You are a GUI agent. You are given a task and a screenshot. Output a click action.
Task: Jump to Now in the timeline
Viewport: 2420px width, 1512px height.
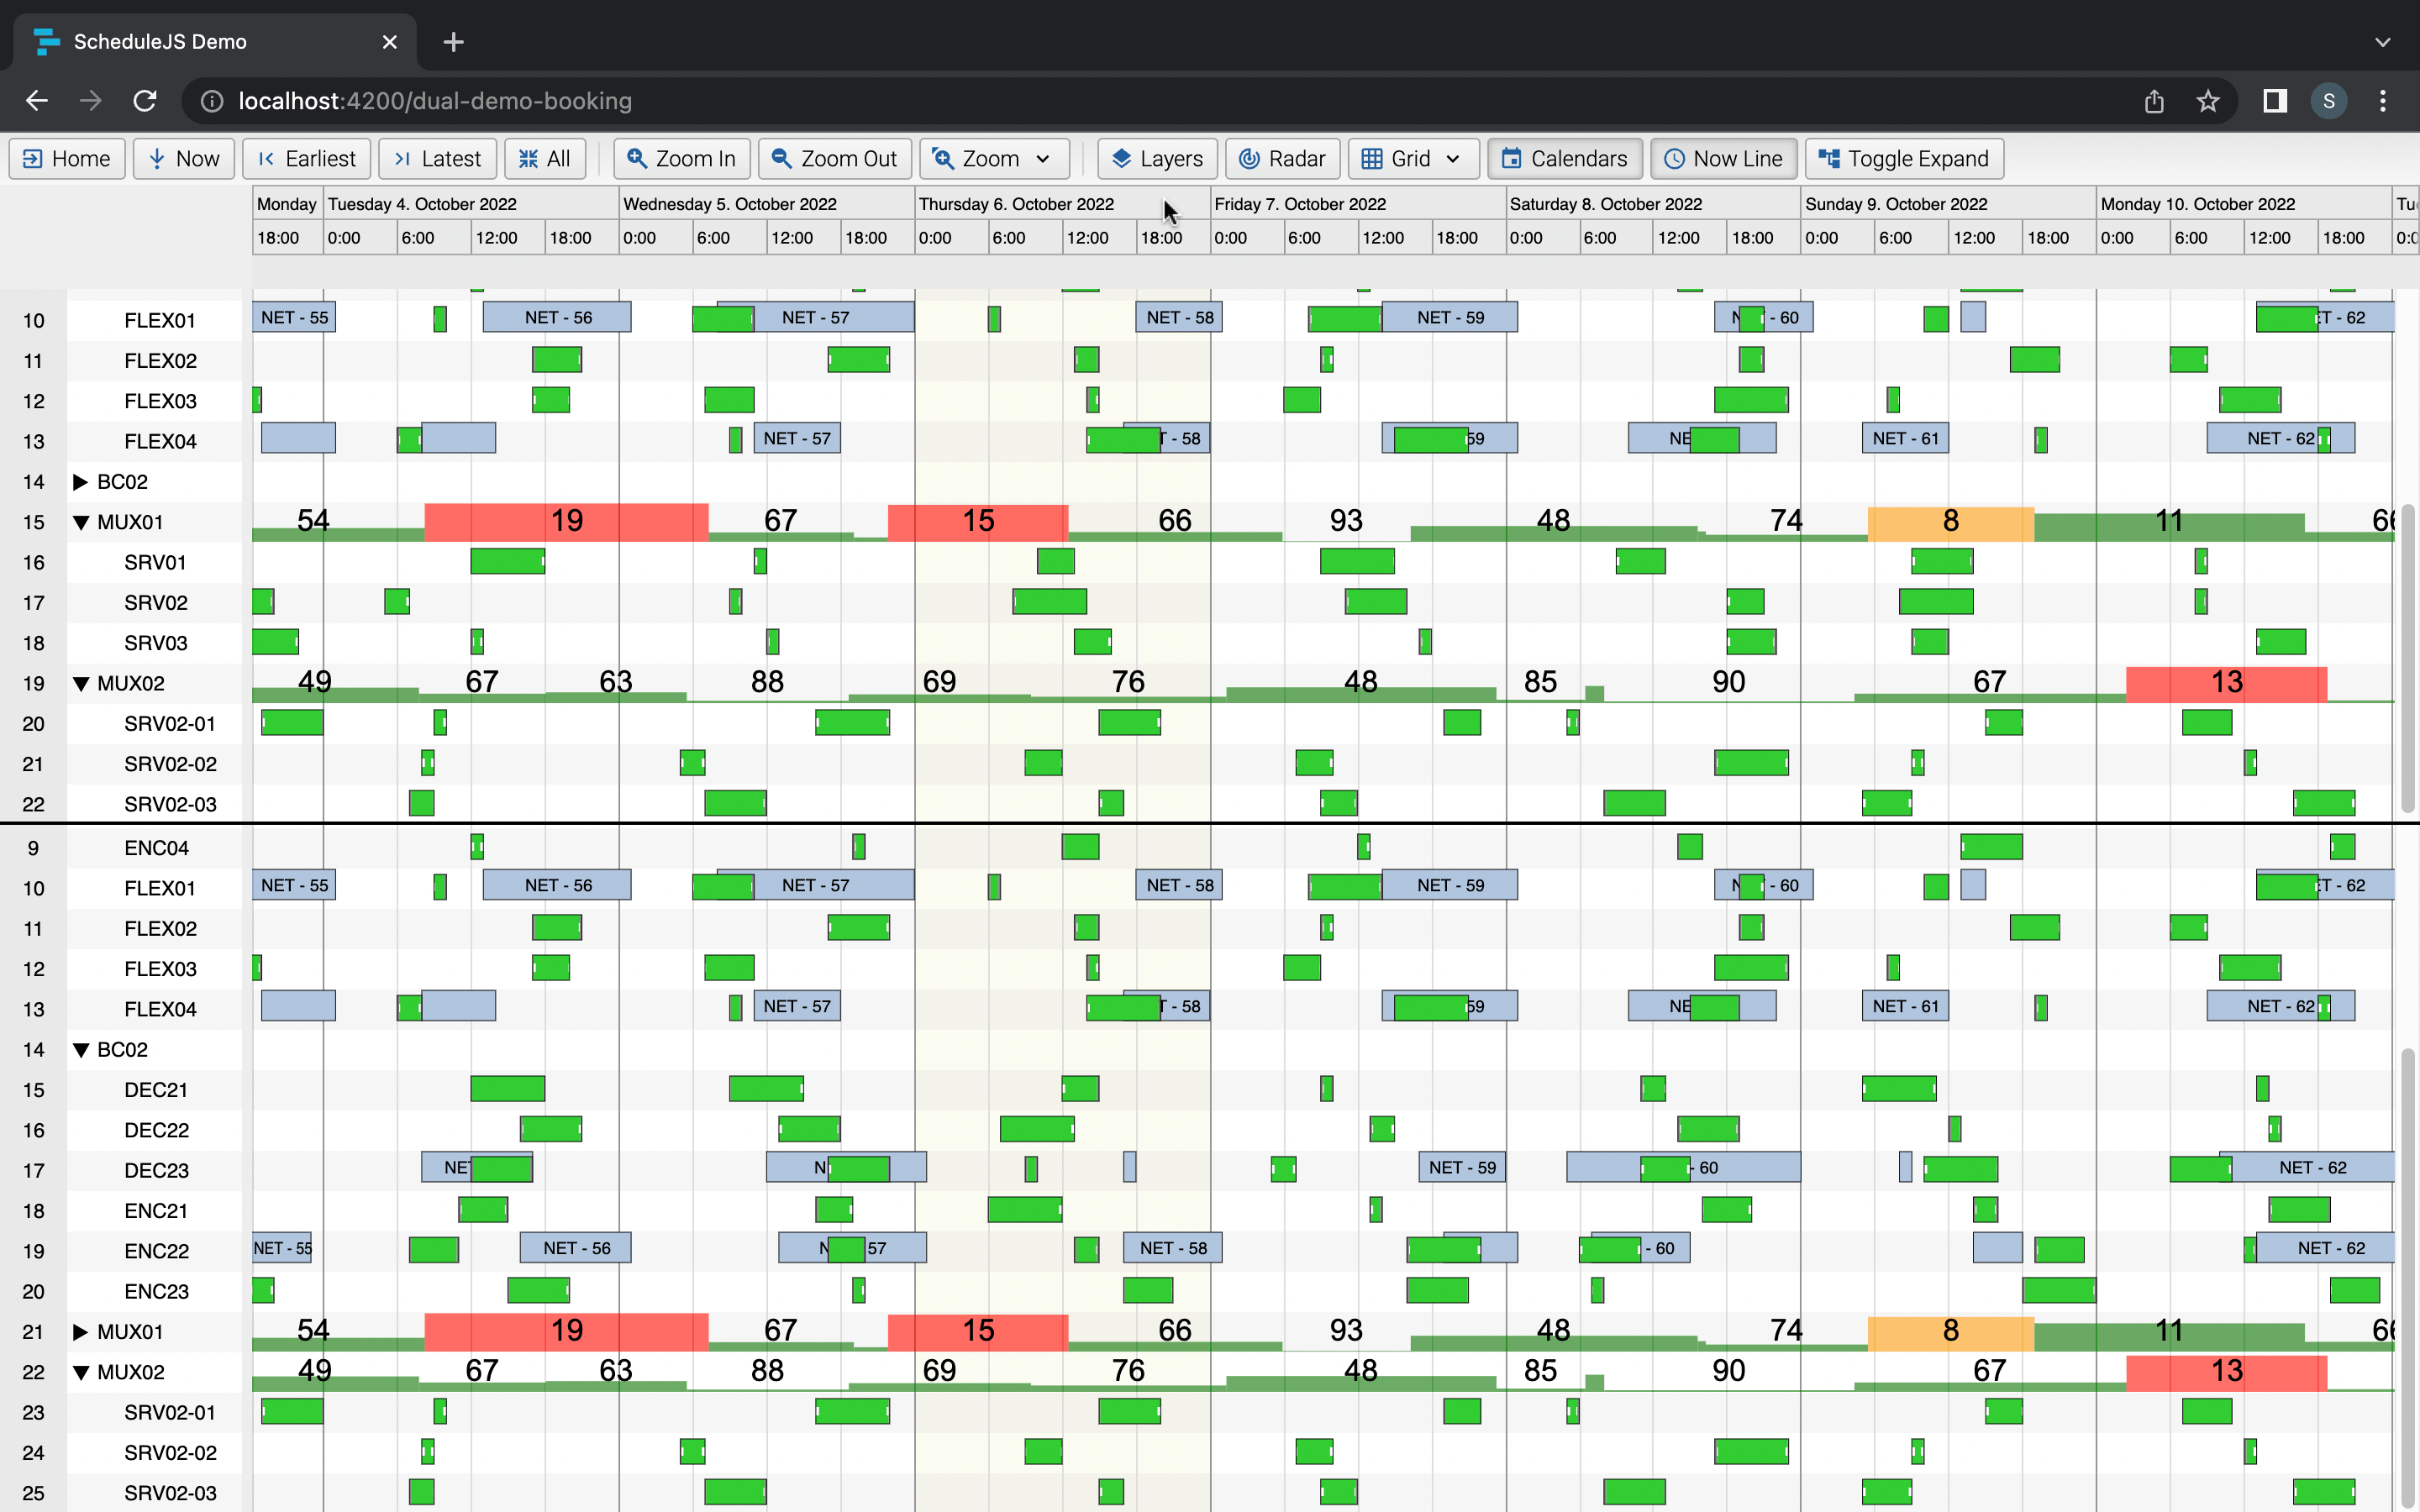[x=183, y=158]
